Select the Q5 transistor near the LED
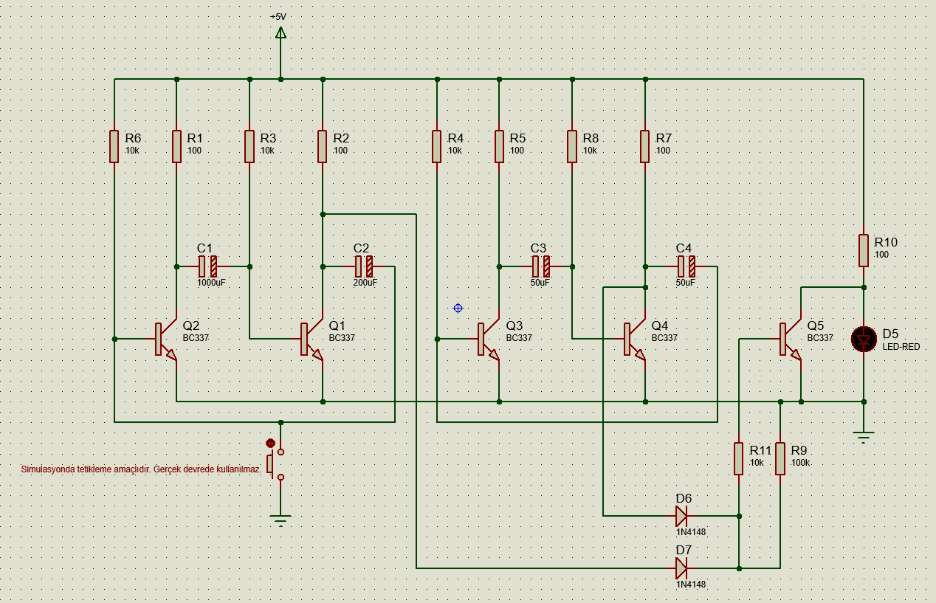This screenshot has width=936, height=603. [x=788, y=340]
